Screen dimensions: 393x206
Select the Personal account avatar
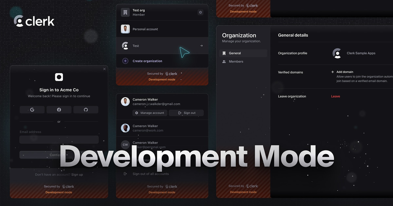(x=125, y=29)
